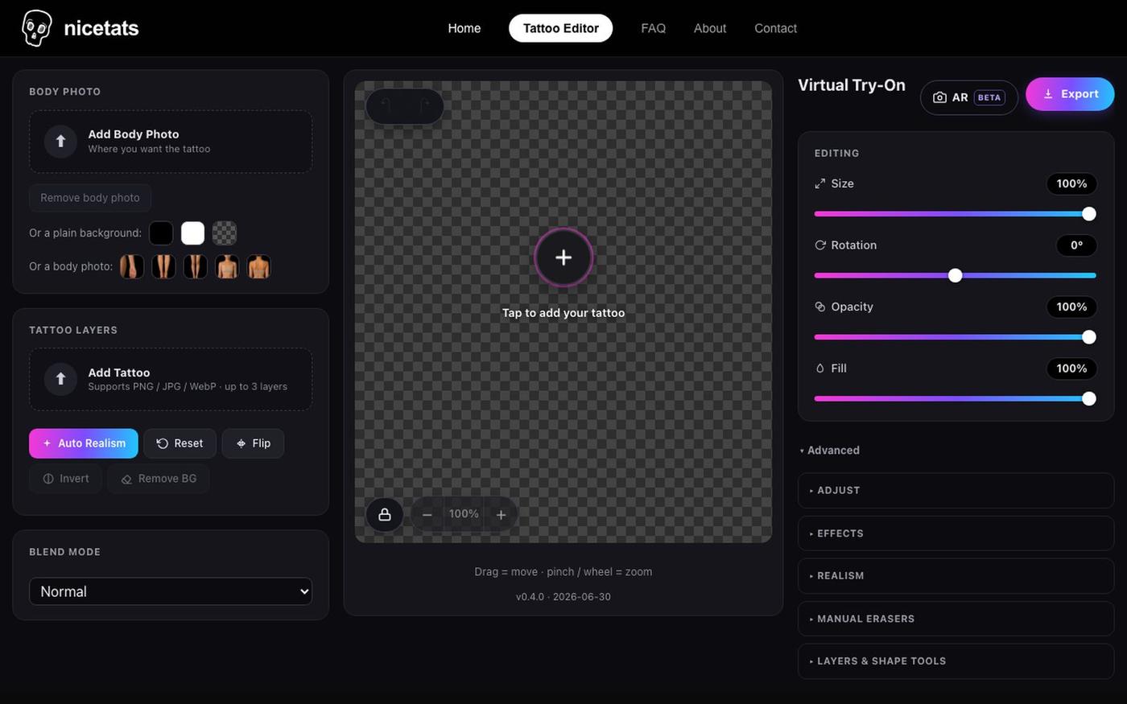The width and height of the screenshot is (1127, 704).
Task: Click the Size 100% value field
Action: 1071,184
